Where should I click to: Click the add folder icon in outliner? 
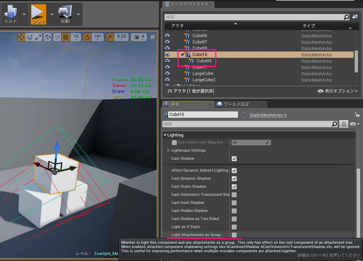(355, 17)
